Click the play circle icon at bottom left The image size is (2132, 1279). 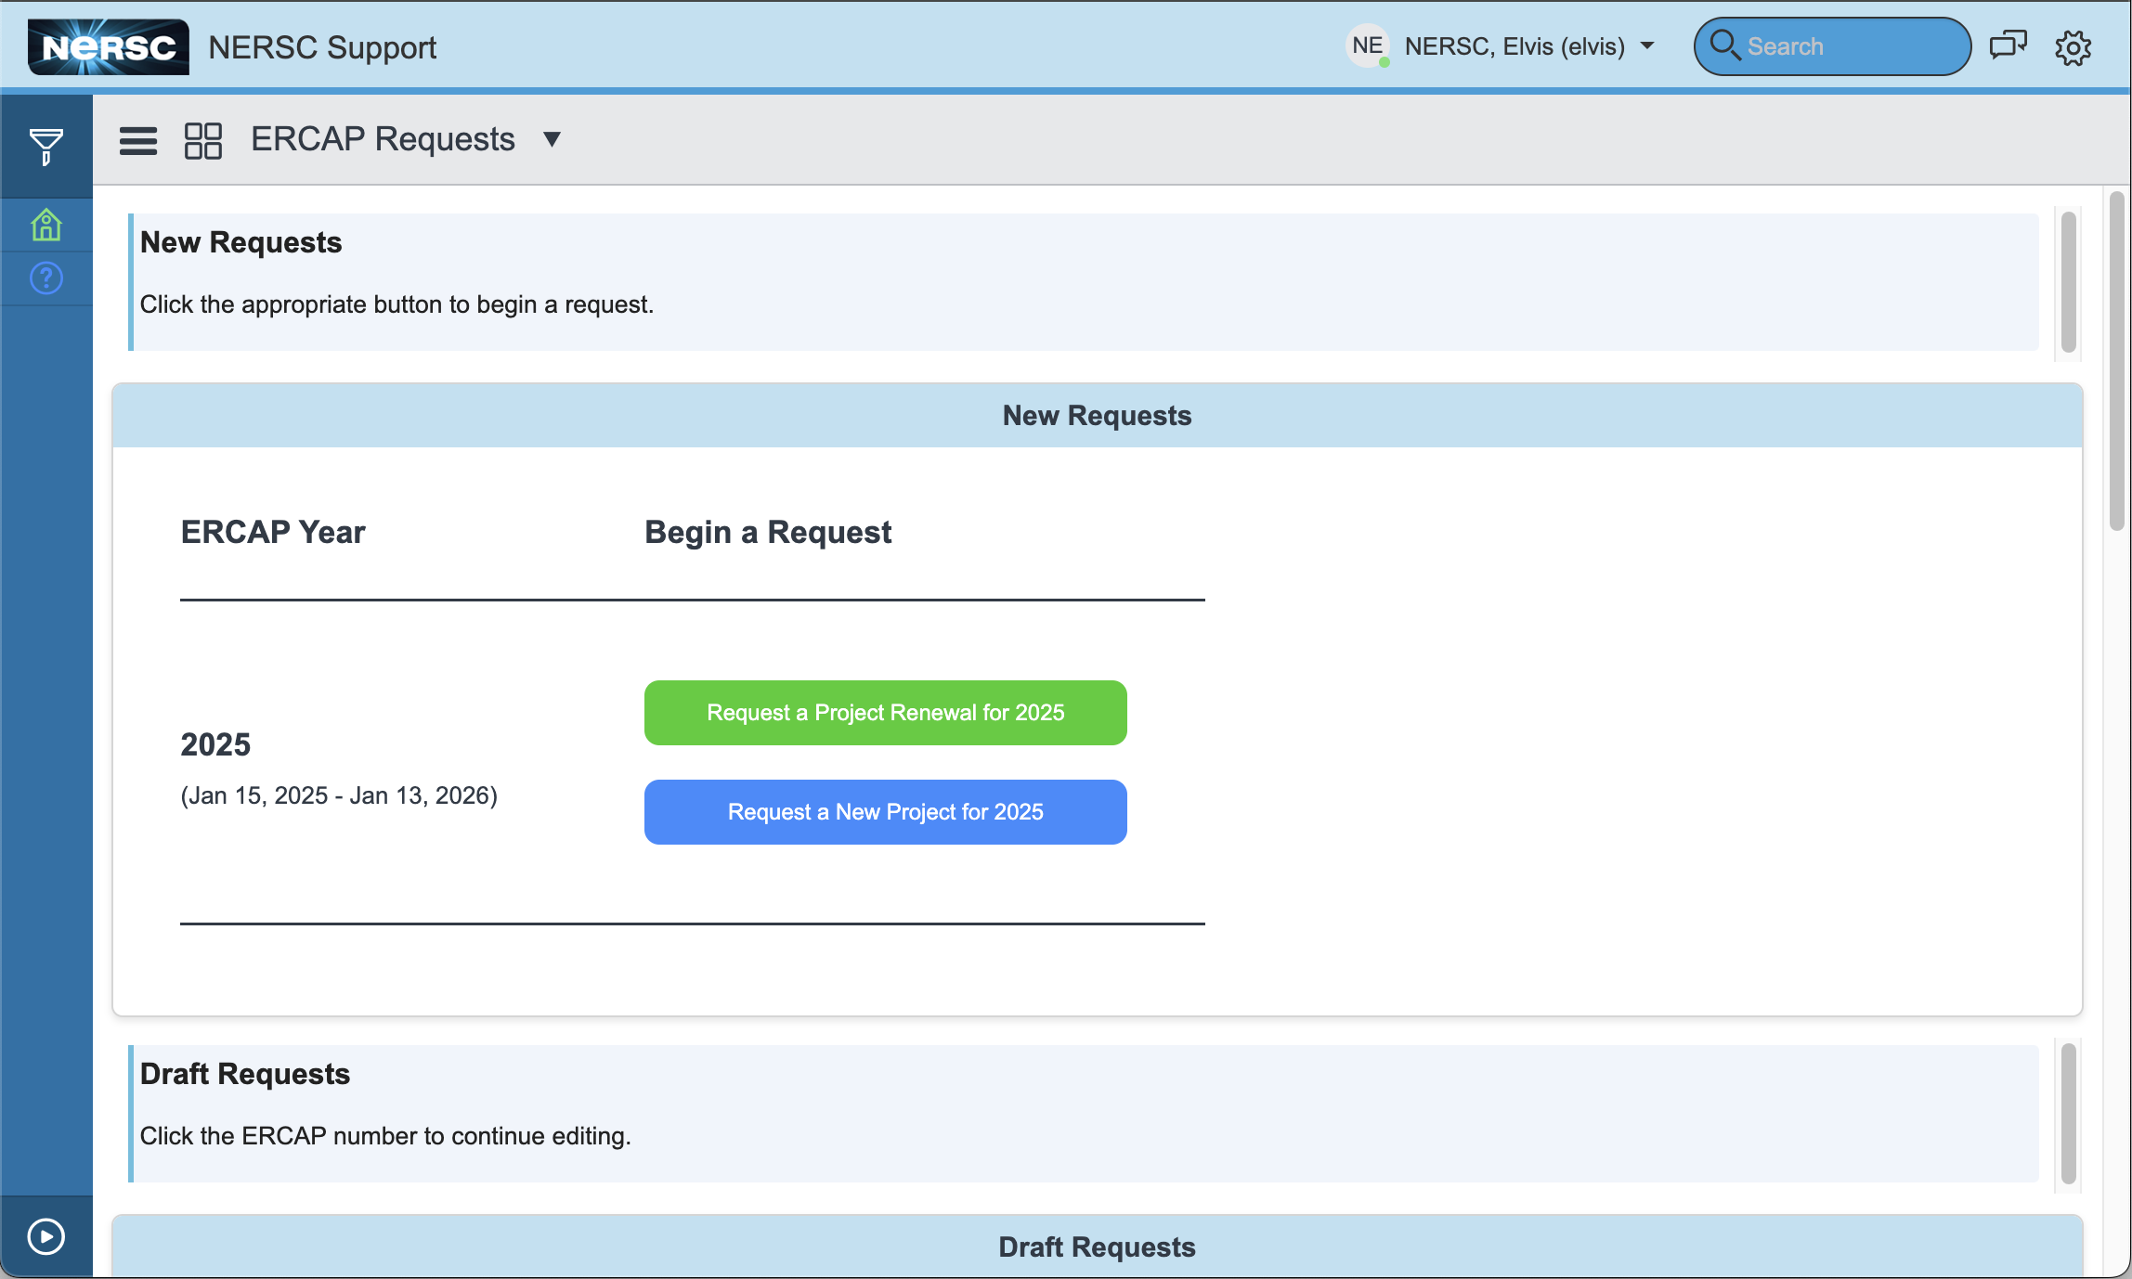pyautogui.click(x=45, y=1235)
